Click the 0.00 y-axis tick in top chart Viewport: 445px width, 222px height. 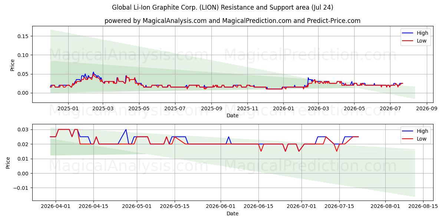pos(24,93)
